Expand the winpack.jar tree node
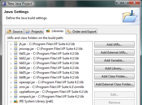 pos(11,97)
